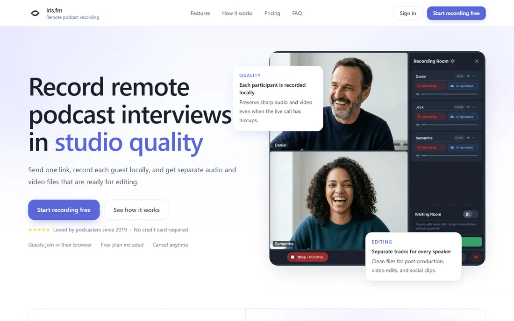Click Daniel's All uploaded cloud badge

coord(463,86)
